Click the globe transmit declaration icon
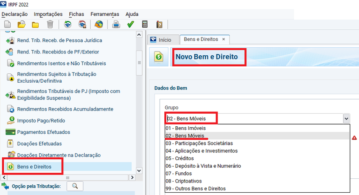The image size is (359, 195). [x=99, y=25]
